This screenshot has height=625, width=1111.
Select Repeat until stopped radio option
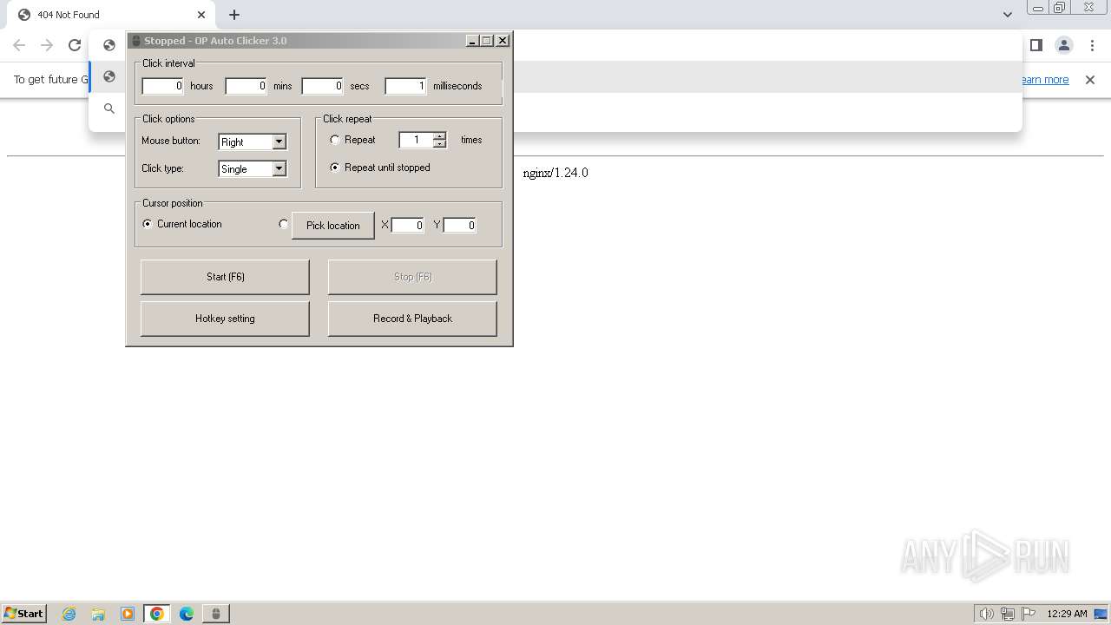click(335, 168)
